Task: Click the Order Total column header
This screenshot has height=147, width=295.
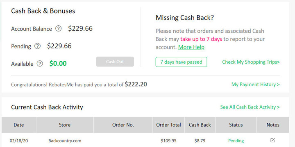Action: click(168, 125)
